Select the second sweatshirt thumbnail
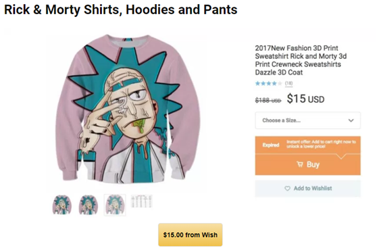Screen dimensions: 377x248 (89, 205)
